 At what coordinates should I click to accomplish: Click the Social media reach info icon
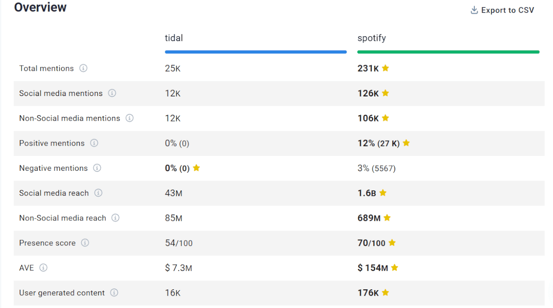tap(98, 193)
